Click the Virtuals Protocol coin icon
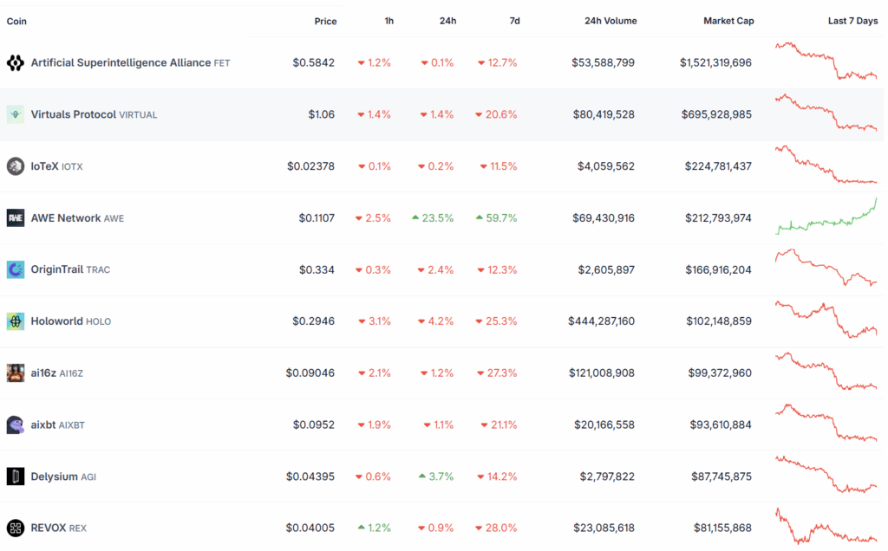The height and width of the screenshot is (551, 888). 15,114
